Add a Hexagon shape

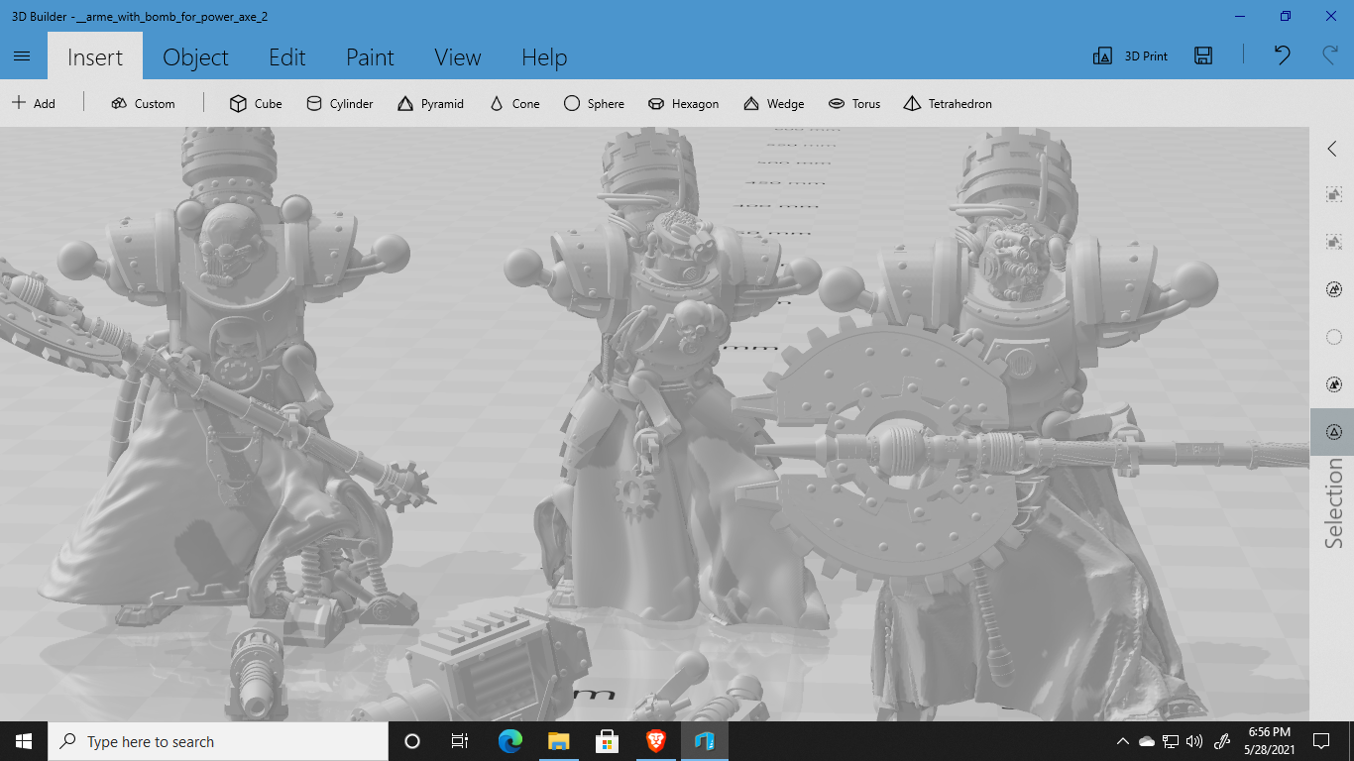click(683, 103)
